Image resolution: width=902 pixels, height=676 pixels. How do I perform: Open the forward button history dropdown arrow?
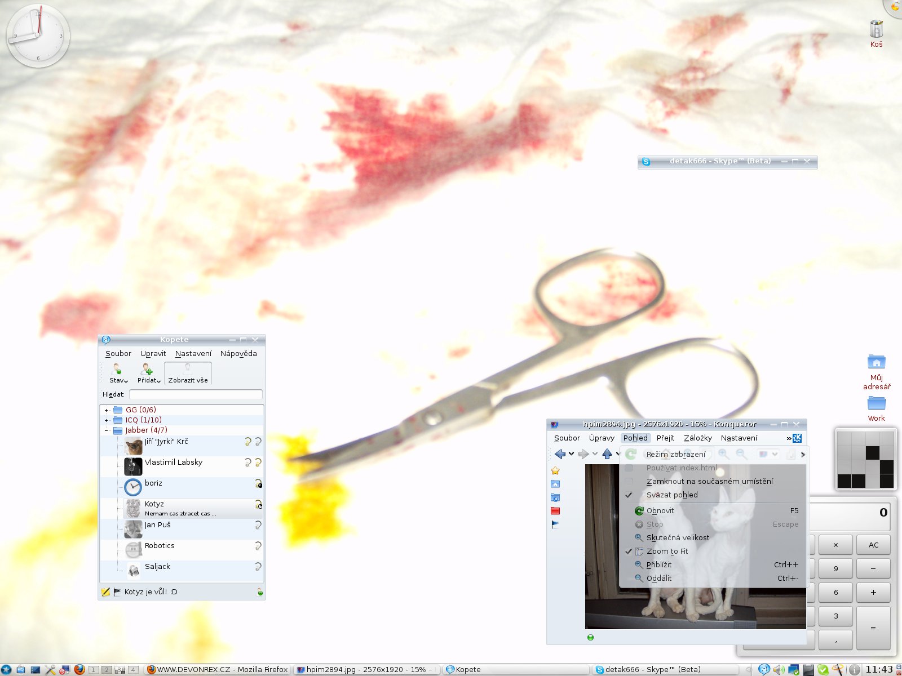coord(595,454)
